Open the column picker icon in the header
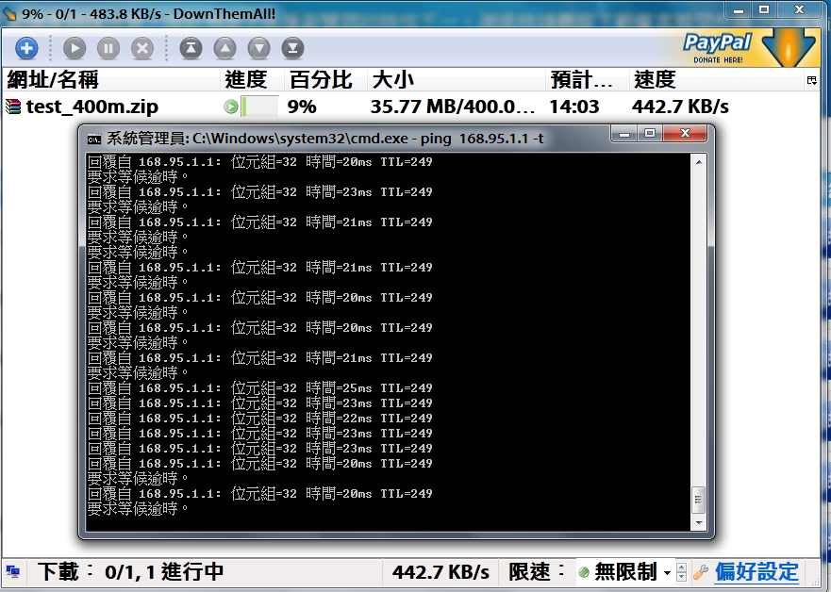 point(811,80)
